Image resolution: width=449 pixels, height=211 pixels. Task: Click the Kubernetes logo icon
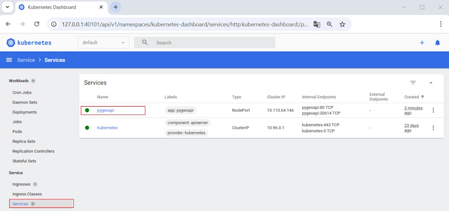tap(11, 43)
